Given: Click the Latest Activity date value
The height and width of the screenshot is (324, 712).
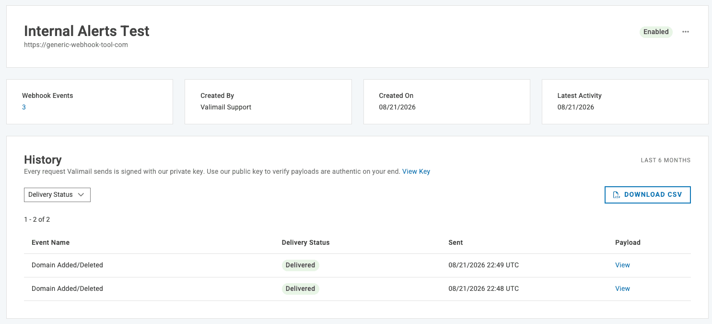Looking at the screenshot, I should pyautogui.click(x=575, y=107).
